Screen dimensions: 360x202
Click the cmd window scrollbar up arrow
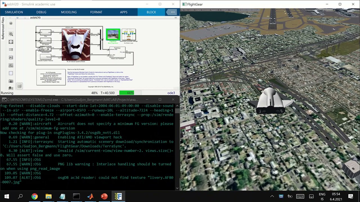[x=177, y=106]
